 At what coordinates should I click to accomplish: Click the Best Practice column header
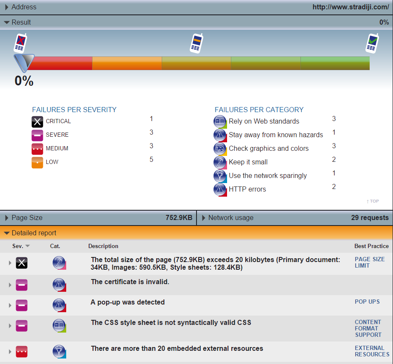371,246
